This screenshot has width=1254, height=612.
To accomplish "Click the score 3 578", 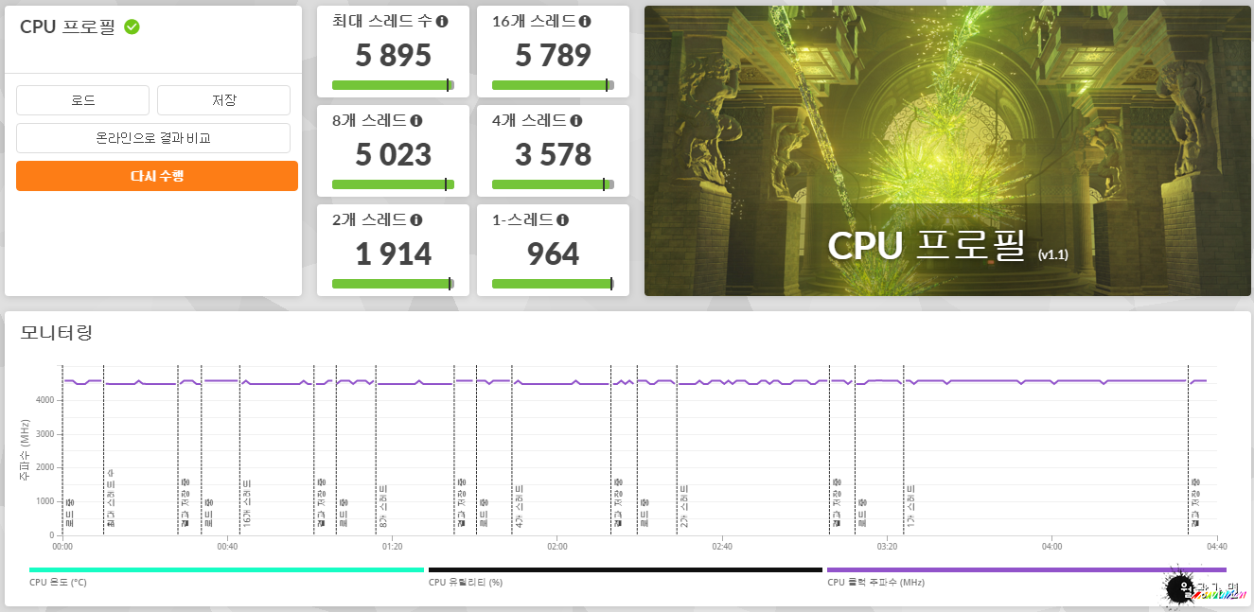I will click(x=553, y=154).
